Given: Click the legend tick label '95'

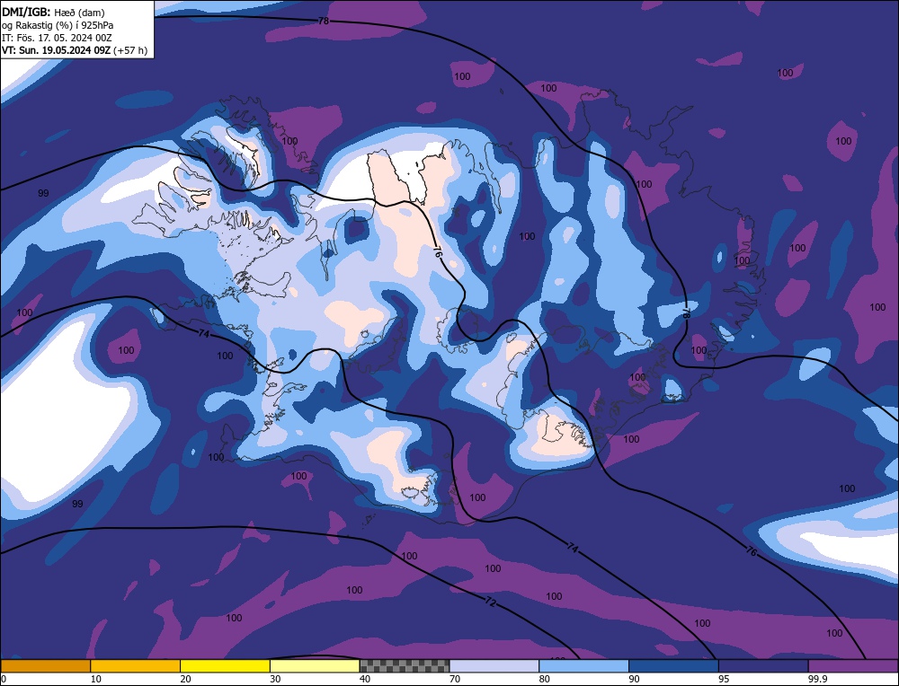Looking at the screenshot, I should pyautogui.click(x=724, y=679).
